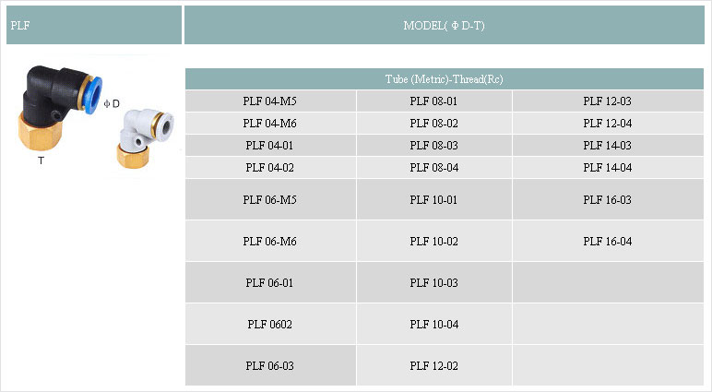Click the PLF 08-04 entry

click(434, 167)
